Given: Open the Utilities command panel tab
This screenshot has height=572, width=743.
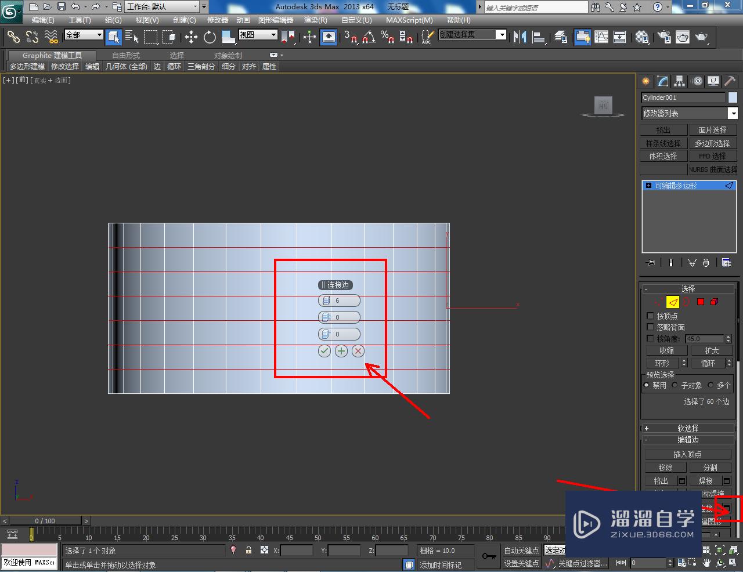Looking at the screenshot, I should click(730, 81).
